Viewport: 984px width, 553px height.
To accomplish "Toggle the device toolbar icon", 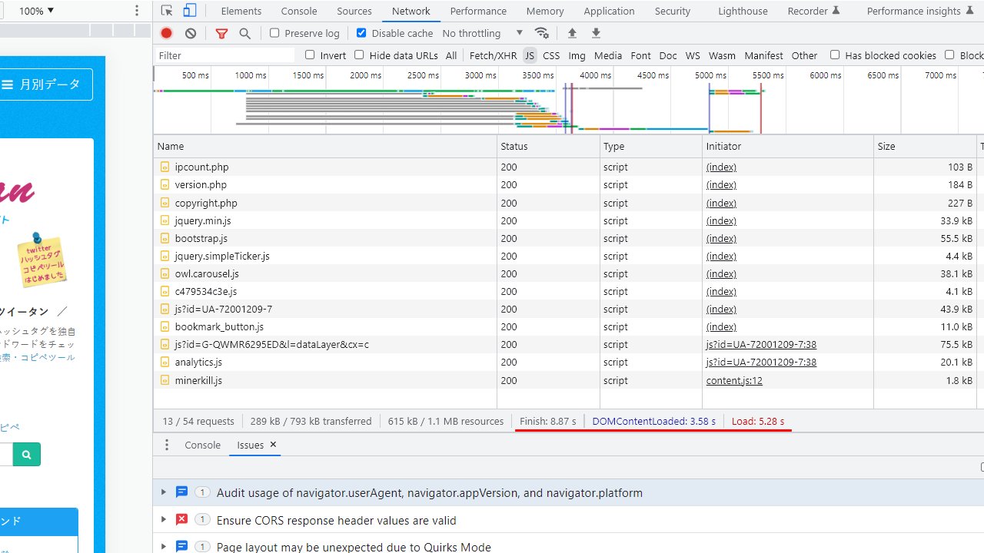I will [x=190, y=11].
